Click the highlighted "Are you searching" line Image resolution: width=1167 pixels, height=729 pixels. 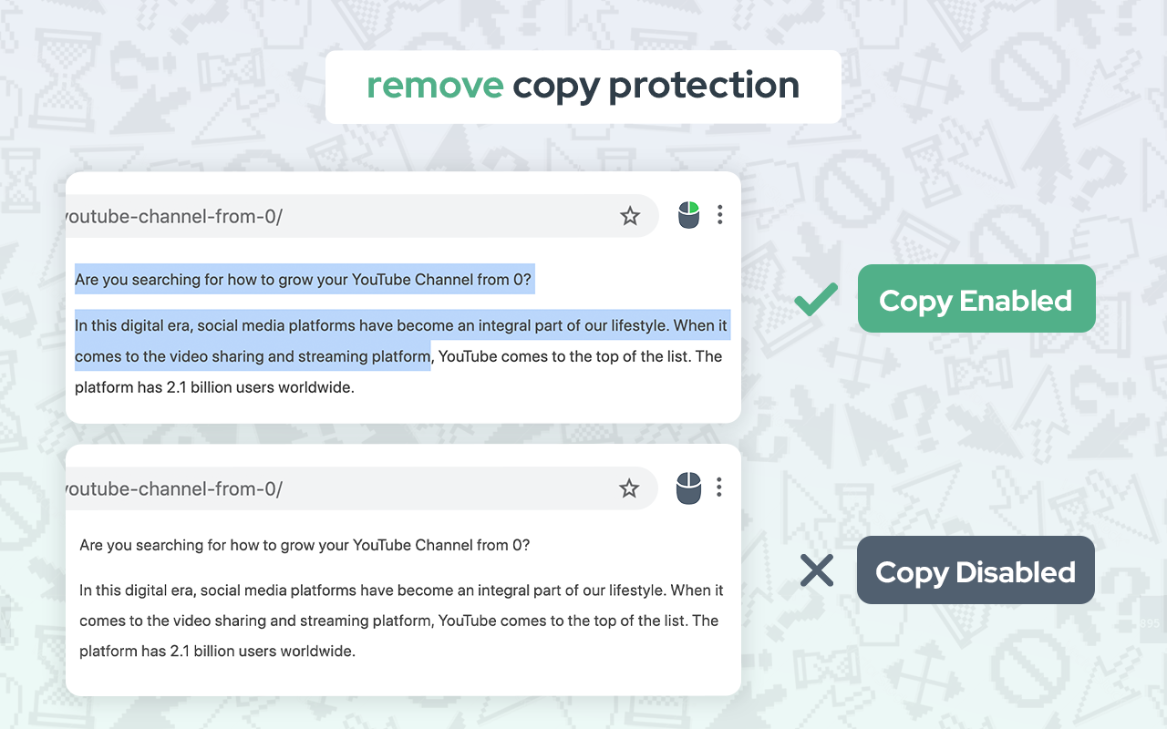tap(303, 280)
